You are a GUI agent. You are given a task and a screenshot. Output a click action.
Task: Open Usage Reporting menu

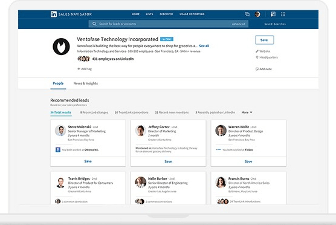[x=192, y=14]
